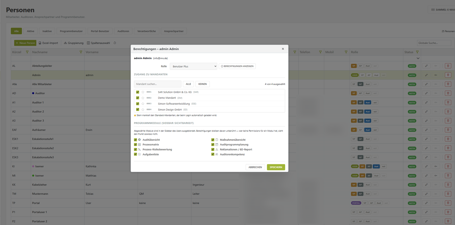This screenshot has width=455, height=225.
Task: Toggle Prozess-Risikobewertung checkbox
Action: 135,149
